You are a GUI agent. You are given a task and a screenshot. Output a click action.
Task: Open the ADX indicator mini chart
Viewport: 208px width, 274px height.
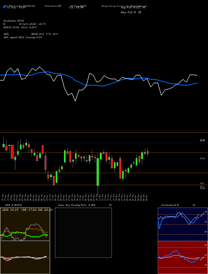pyautogui.click(x=25, y=224)
